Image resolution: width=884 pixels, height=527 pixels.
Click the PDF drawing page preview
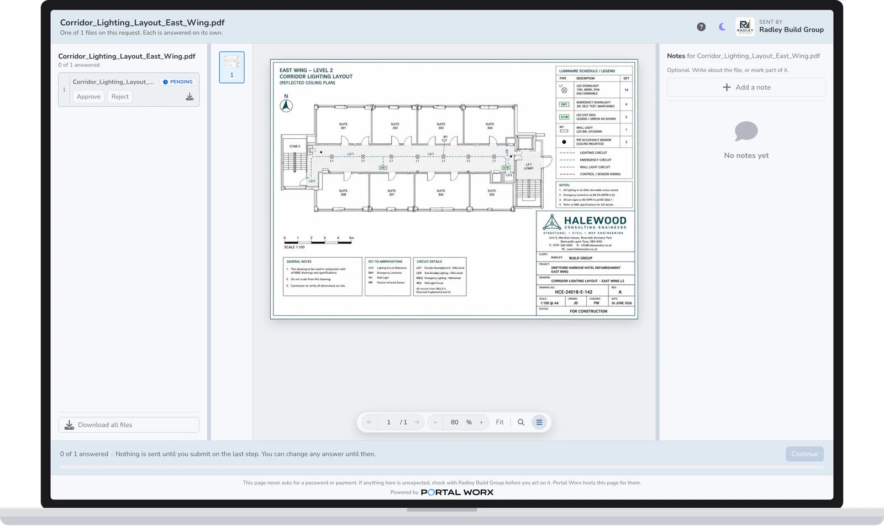point(454,189)
